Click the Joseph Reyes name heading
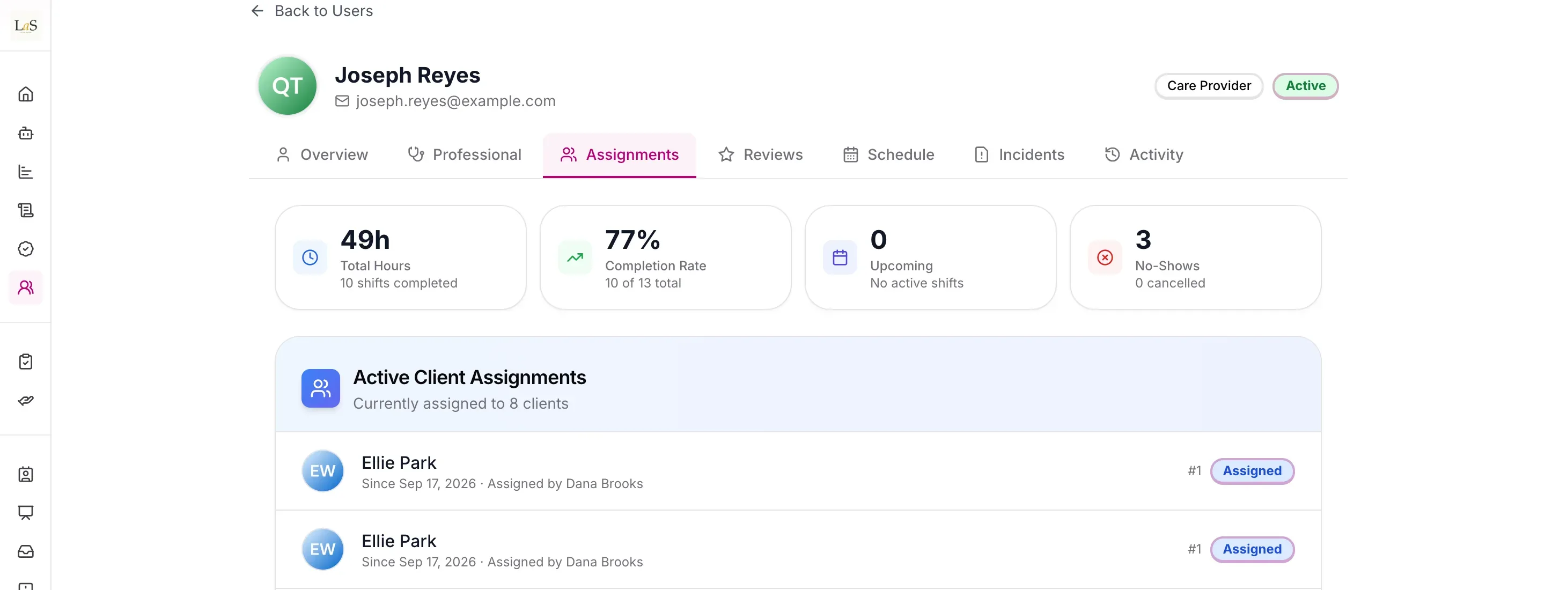Image resolution: width=1545 pixels, height=590 pixels. (407, 75)
